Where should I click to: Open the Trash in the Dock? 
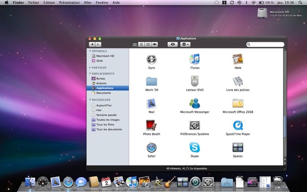point(278,182)
